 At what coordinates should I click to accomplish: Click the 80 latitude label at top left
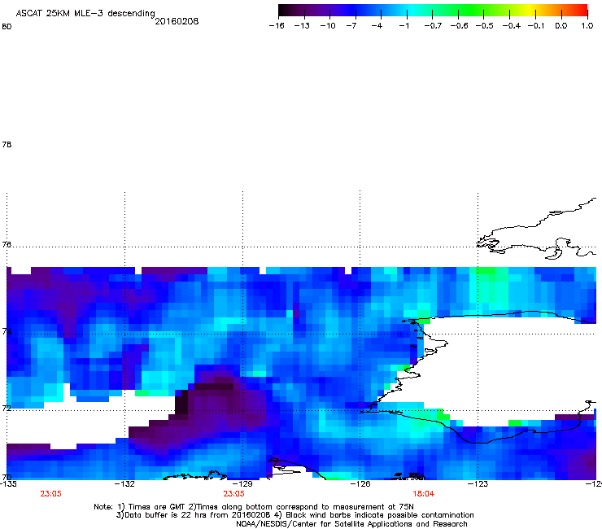pos(7,27)
